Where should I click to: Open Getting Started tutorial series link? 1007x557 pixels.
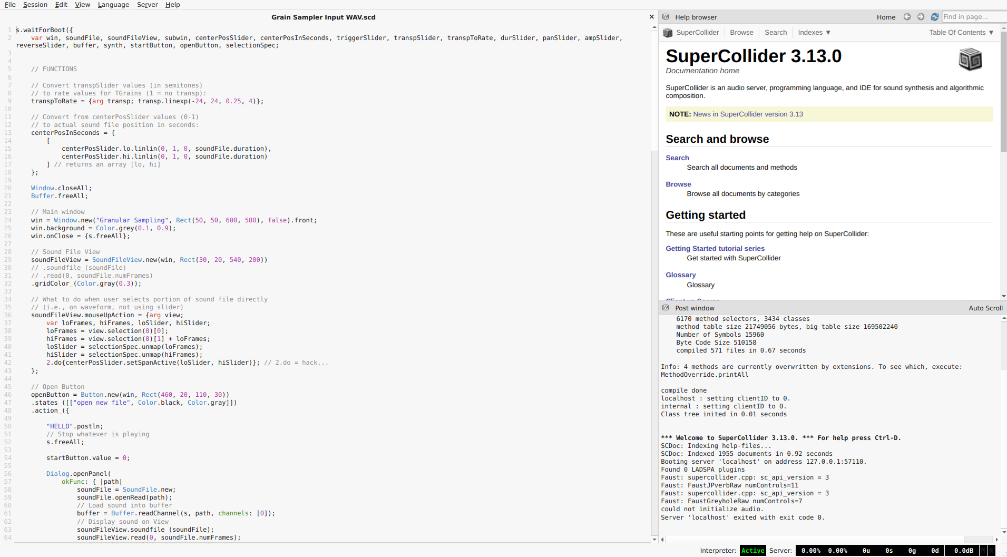[715, 249]
